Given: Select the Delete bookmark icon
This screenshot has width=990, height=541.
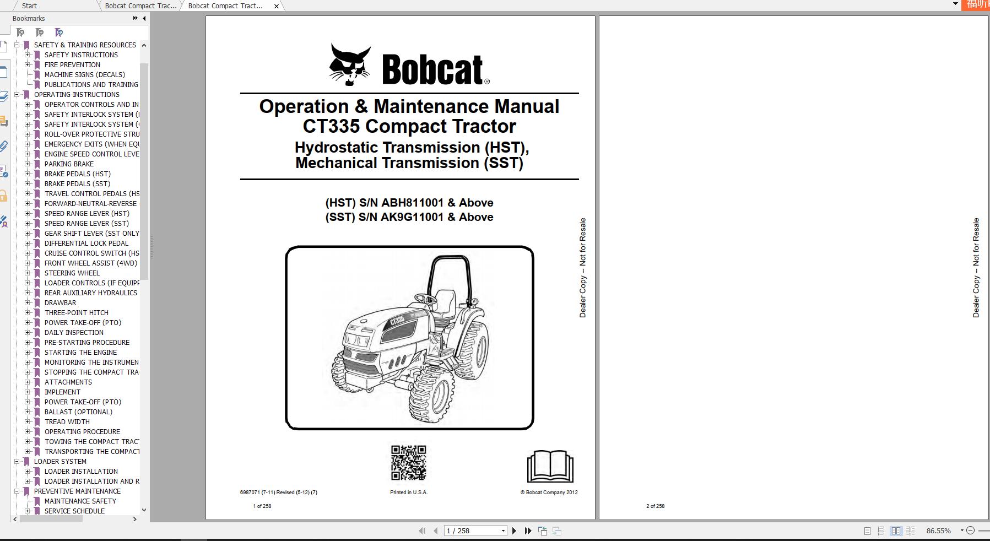Looking at the screenshot, I should click(x=20, y=32).
